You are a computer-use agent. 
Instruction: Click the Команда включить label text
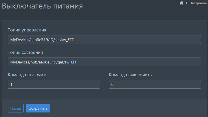27,75
